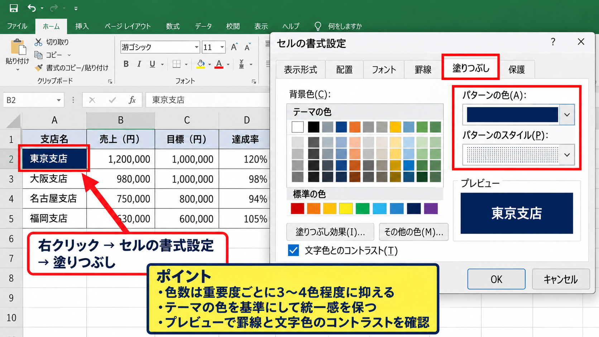Screen dimensions: 599x337
Task: Click the Paste clipboard icon
Action: click(18, 47)
